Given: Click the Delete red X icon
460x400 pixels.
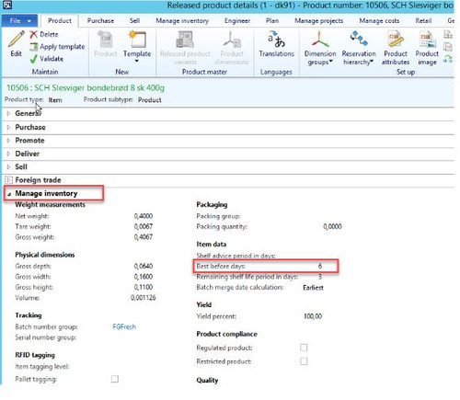Looking at the screenshot, I should coord(33,34).
